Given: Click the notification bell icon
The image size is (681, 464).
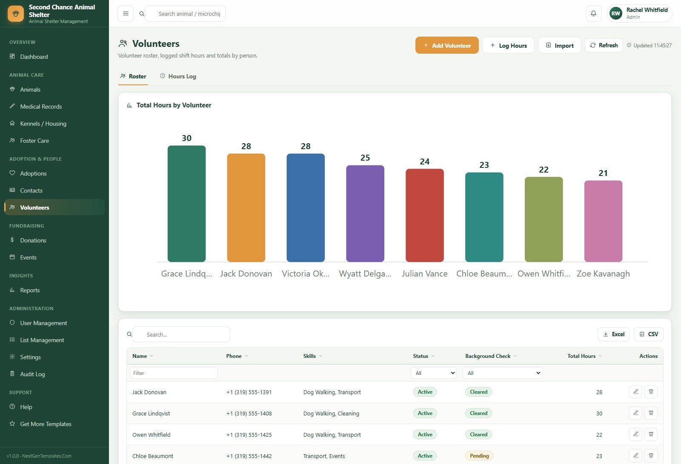Looking at the screenshot, I should click(593, 14).
